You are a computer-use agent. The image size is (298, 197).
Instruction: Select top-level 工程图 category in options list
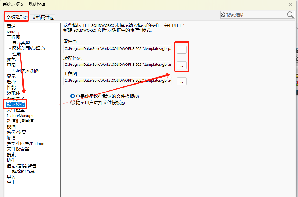pyautogui.click(x=13, y=37)
